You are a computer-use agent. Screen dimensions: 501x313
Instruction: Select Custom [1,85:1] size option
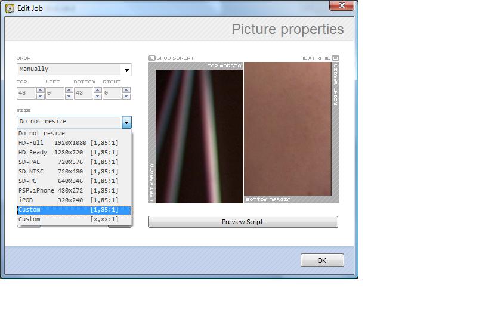74,210
